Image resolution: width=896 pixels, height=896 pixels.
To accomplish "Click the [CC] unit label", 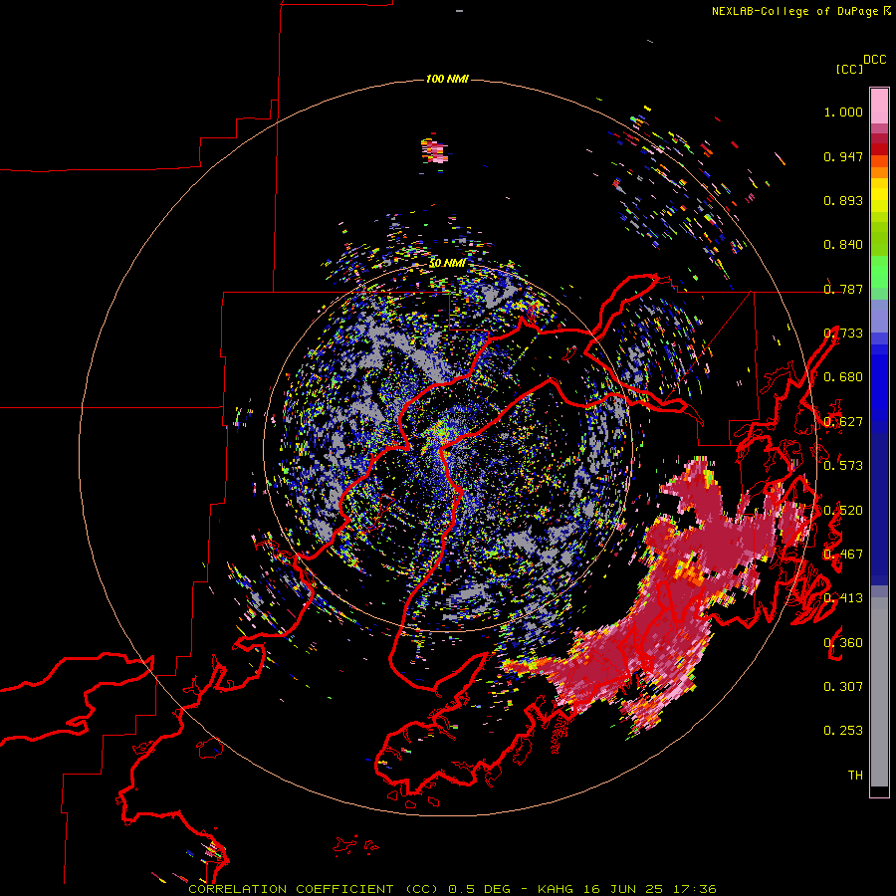I will pyautogui.click(x=849, y=69).
